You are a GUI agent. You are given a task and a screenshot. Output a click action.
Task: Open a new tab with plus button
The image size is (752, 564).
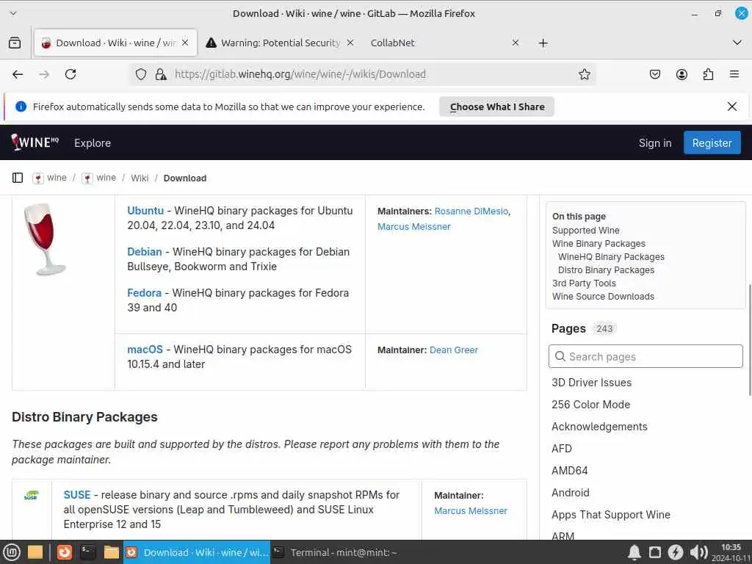tap(543, 43)
